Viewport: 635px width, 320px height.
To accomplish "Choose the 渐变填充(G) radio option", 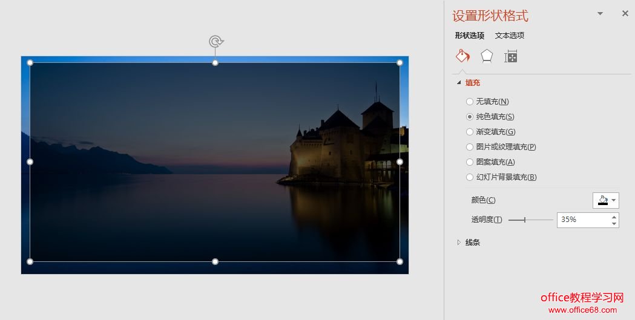I will coord(470,132).
